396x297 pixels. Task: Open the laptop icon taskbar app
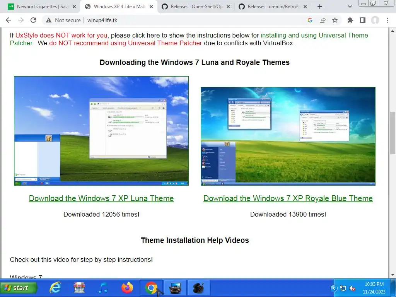[x=175, y=288]
